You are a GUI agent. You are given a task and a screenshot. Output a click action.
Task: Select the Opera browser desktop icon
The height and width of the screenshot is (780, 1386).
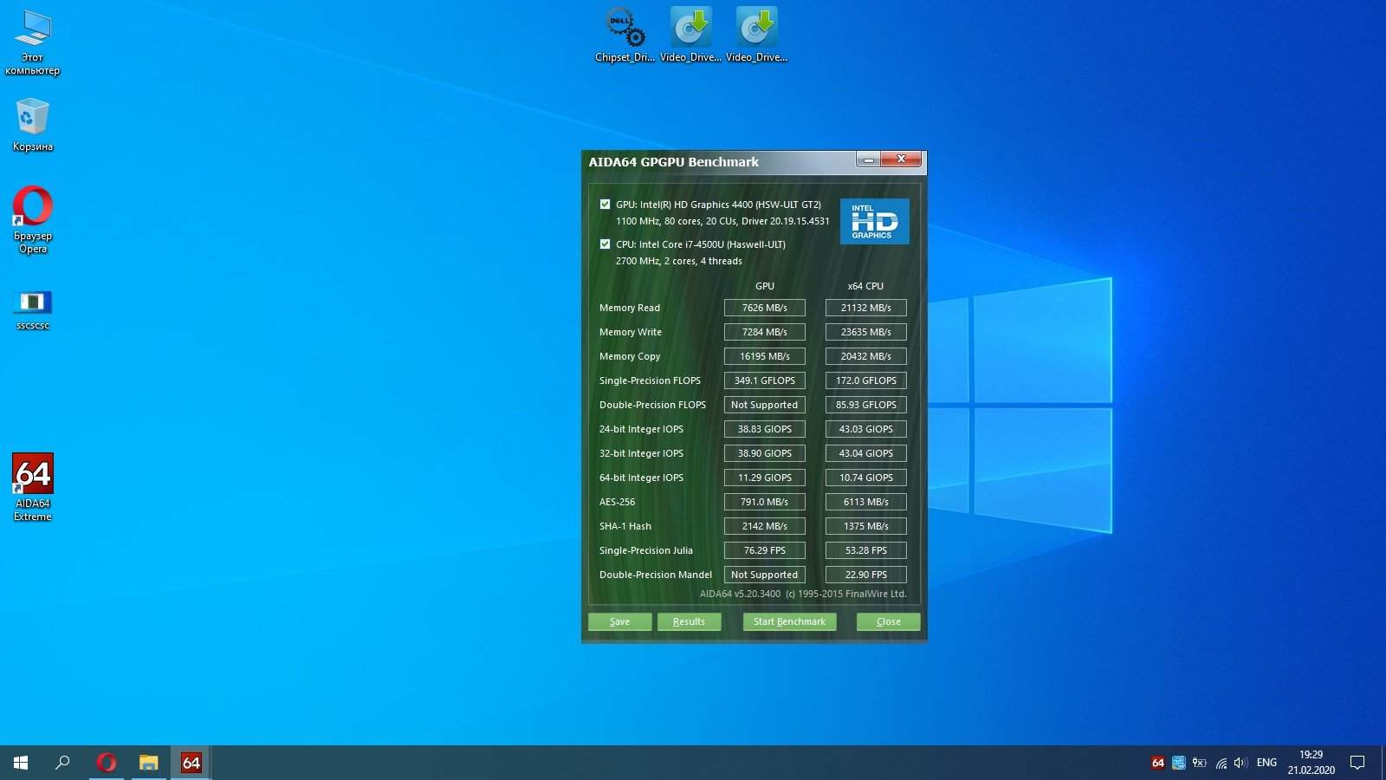pos(33,208)
